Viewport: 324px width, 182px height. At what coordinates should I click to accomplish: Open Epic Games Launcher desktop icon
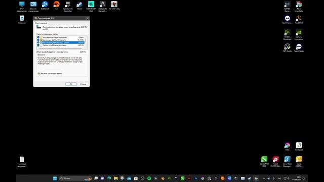[68, 7]
